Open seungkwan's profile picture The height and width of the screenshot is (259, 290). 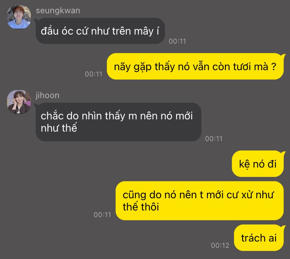[19, 17]
